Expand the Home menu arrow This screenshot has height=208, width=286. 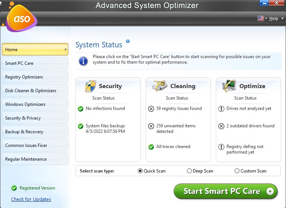(x=66, y=49)
